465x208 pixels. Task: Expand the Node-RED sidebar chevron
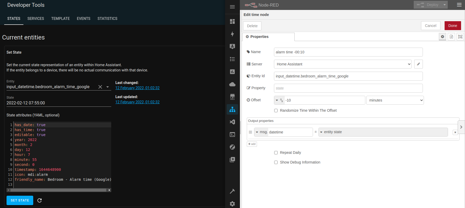pyautogui.click(x=461, y=127)
